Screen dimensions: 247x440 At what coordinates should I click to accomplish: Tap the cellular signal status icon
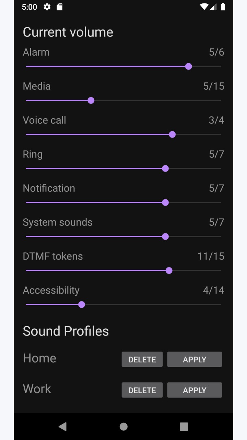coord(213,7)
